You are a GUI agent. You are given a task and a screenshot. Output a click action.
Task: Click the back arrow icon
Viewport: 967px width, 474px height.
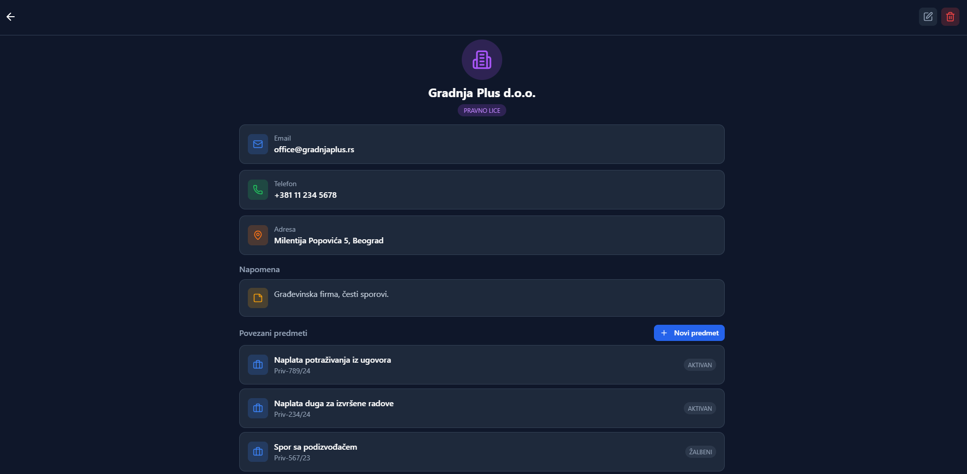pos(11,17)
